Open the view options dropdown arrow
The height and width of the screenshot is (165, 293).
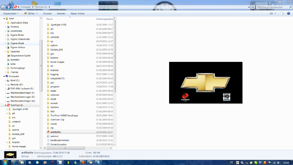click(275, 13)
